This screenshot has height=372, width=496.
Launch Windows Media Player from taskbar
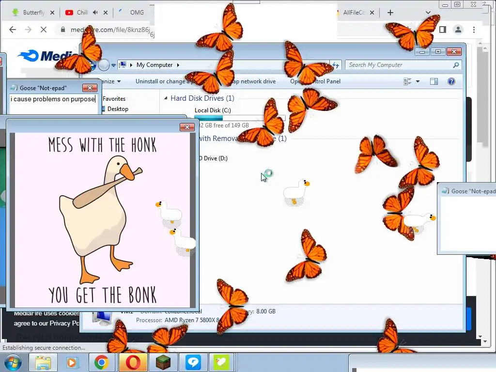point(72,362)
